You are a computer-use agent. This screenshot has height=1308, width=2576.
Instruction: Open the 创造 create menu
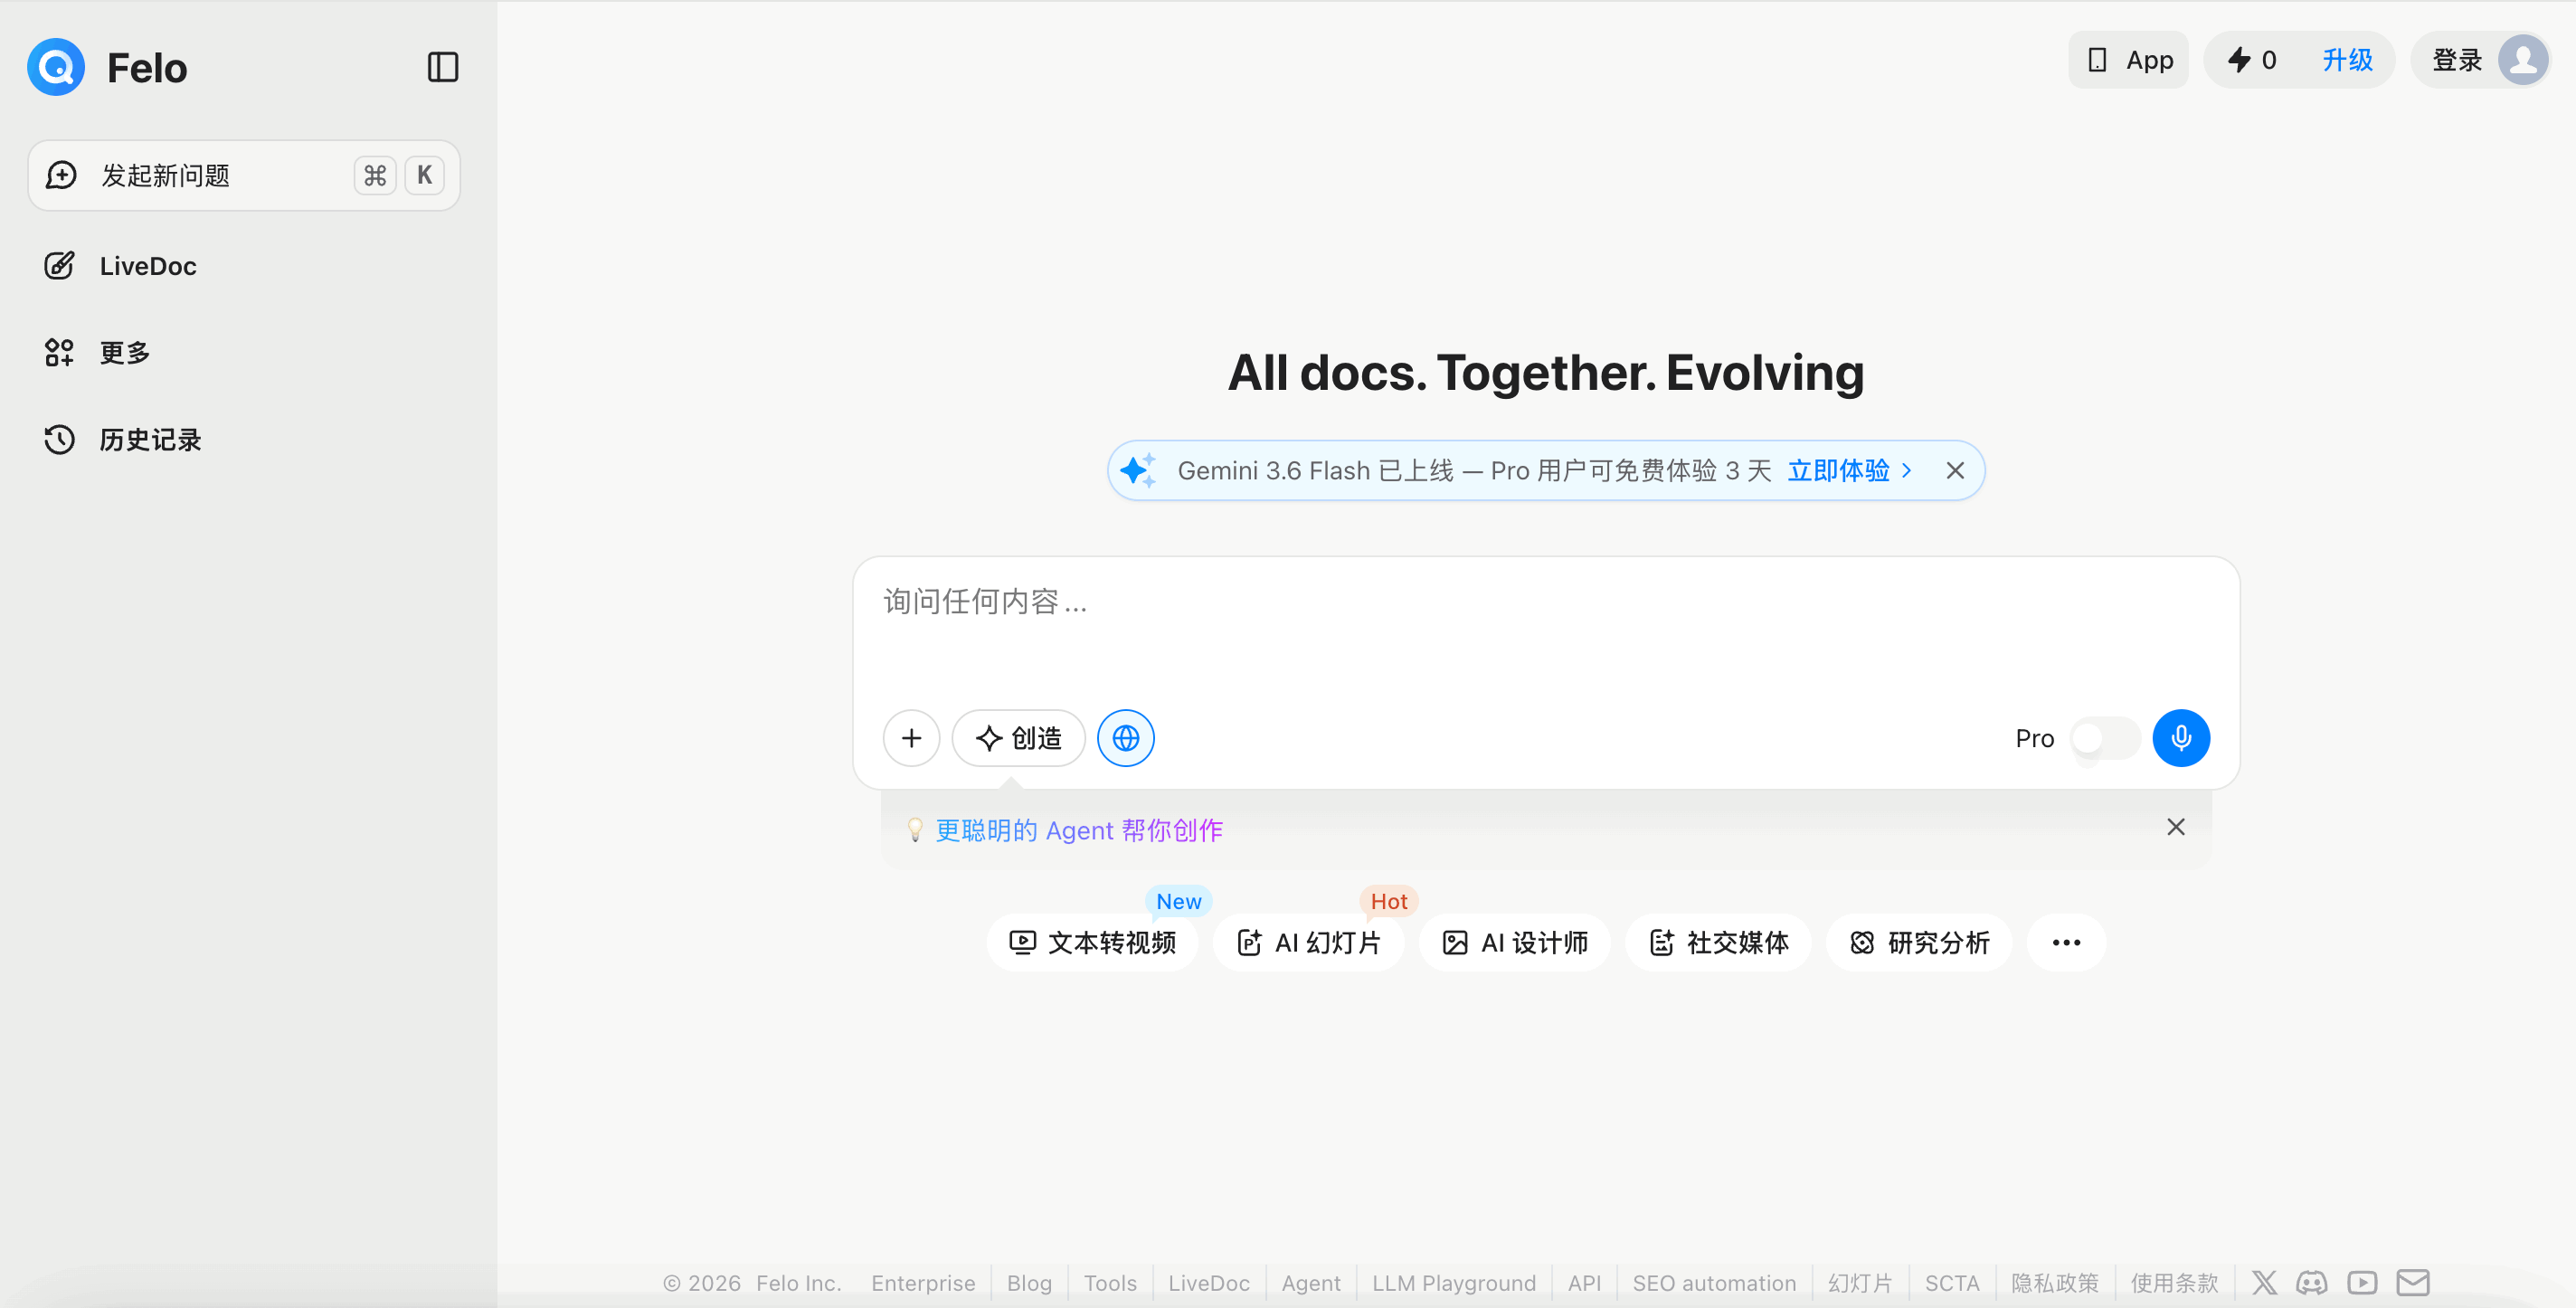pyautogui.click(x=1018, y=738)
